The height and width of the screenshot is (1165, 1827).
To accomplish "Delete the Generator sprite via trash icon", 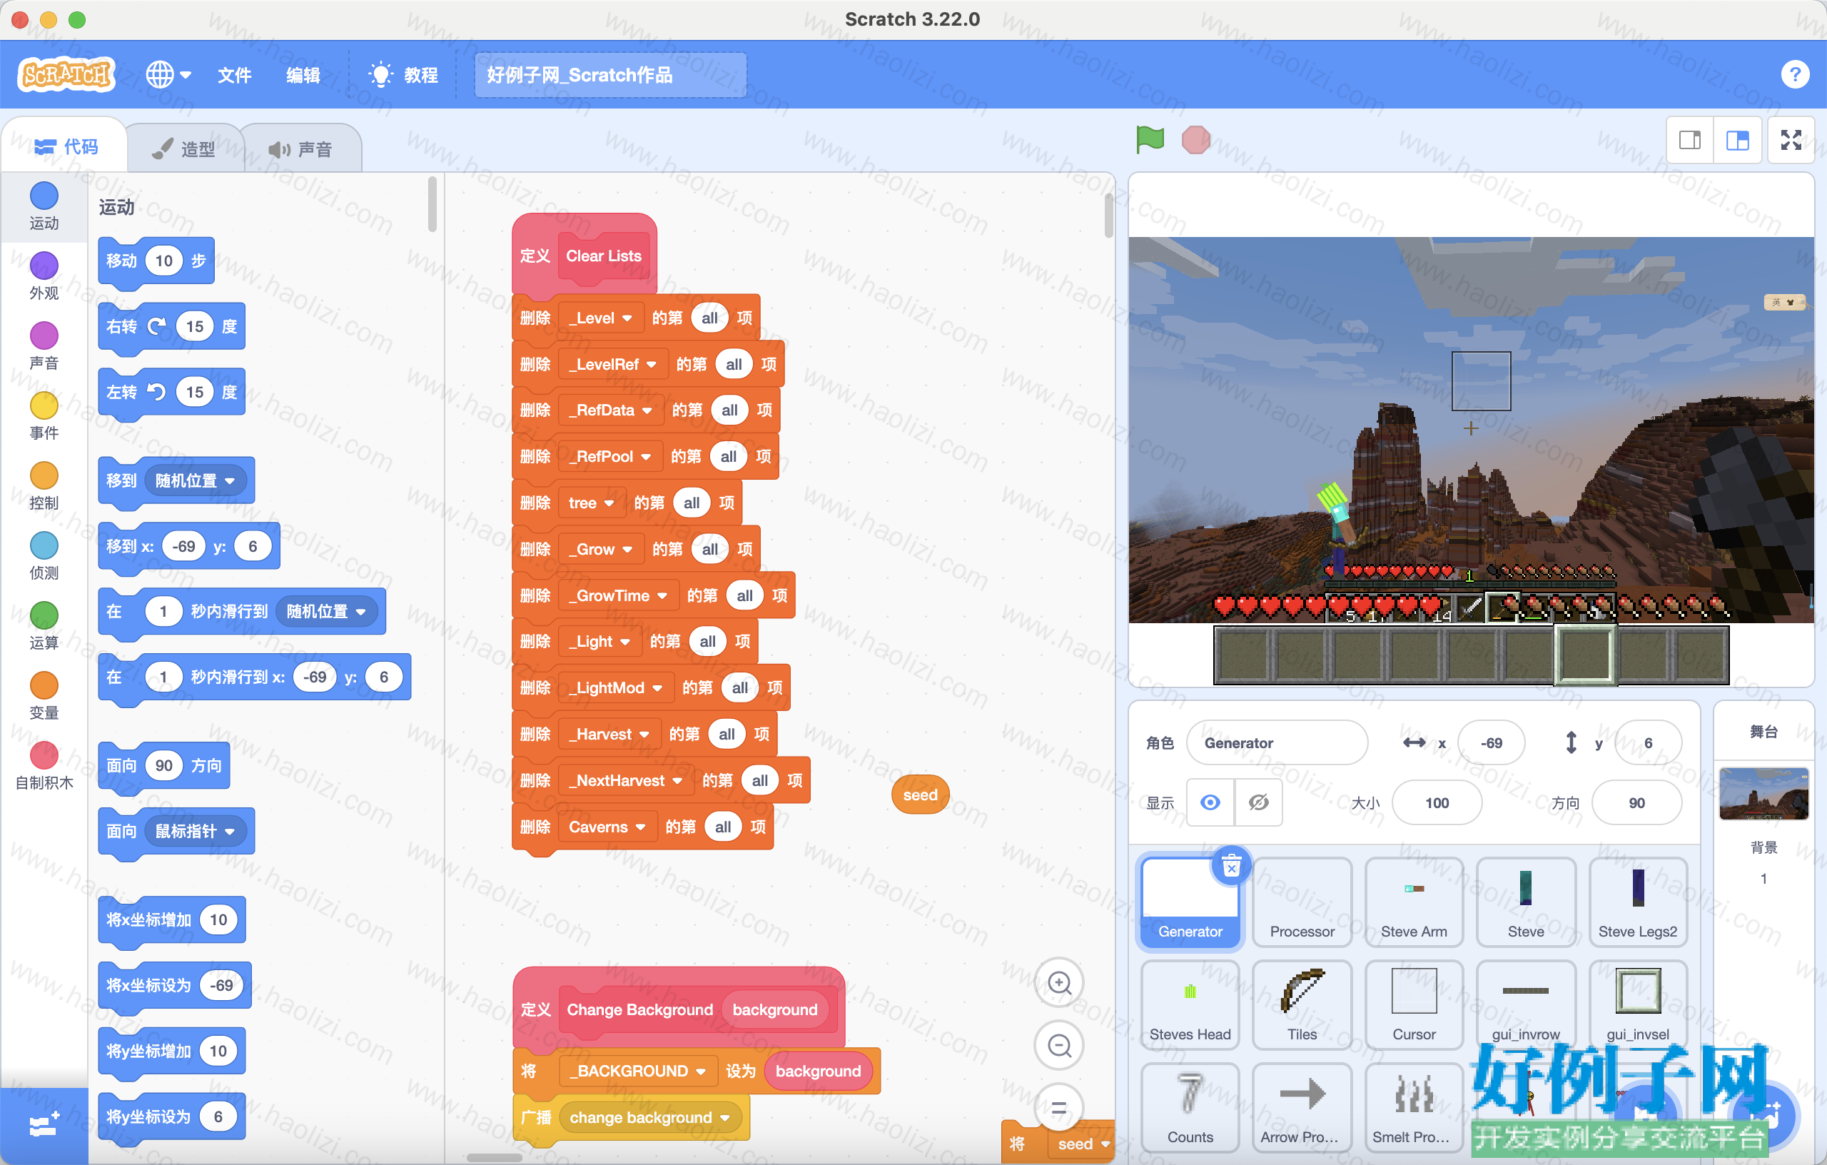I will pyautogui.click(x=1230, y=866).
